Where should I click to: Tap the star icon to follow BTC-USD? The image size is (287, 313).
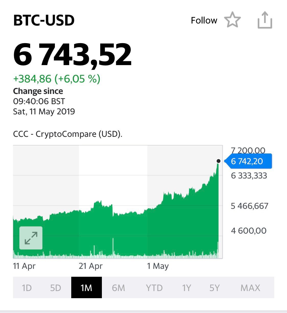pyautogui.click(x=232, y=20)
